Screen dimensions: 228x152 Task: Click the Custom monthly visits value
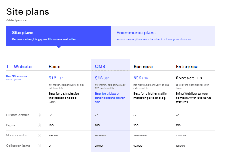coord(181,135)
